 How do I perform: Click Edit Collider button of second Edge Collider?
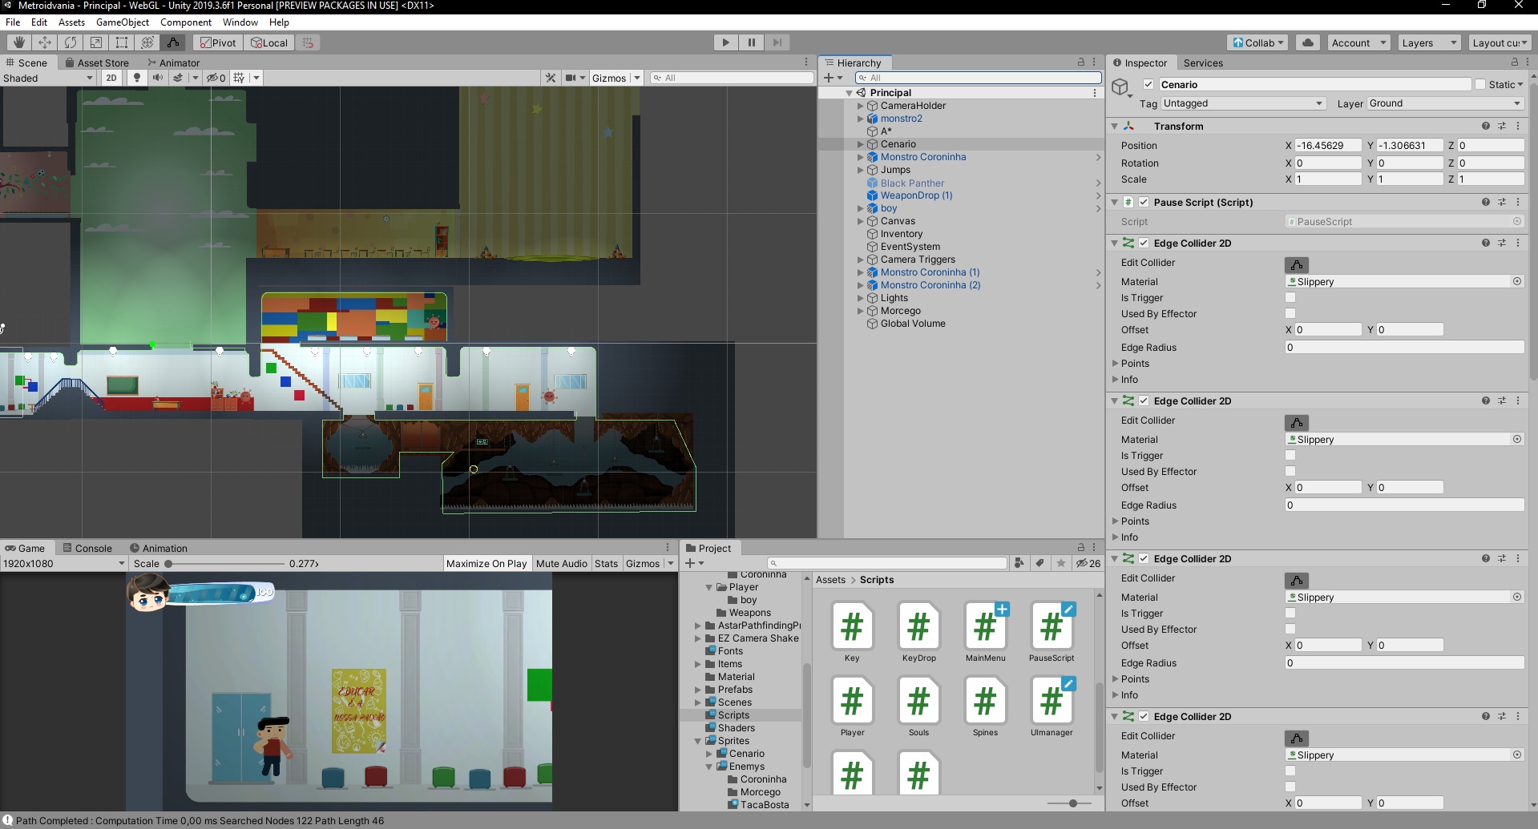click(x=1296, y=422)
